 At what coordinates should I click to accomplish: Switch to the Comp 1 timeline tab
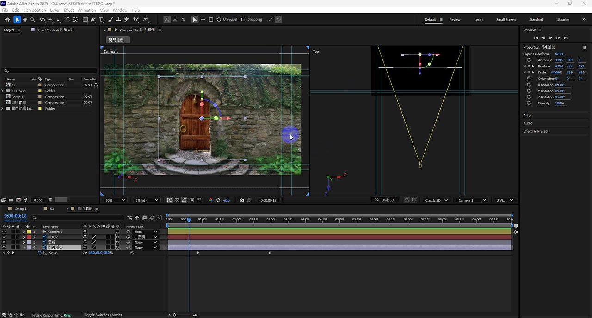click(x=20, y=208)
